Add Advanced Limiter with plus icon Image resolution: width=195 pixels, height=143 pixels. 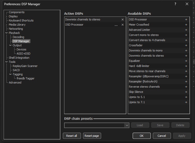186,30
